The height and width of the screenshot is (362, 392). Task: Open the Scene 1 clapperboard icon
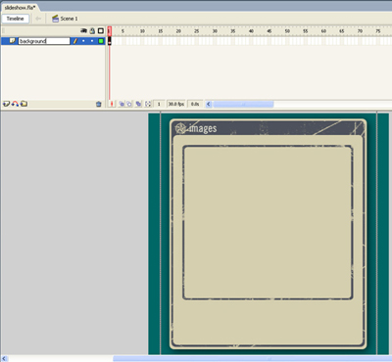55,19
